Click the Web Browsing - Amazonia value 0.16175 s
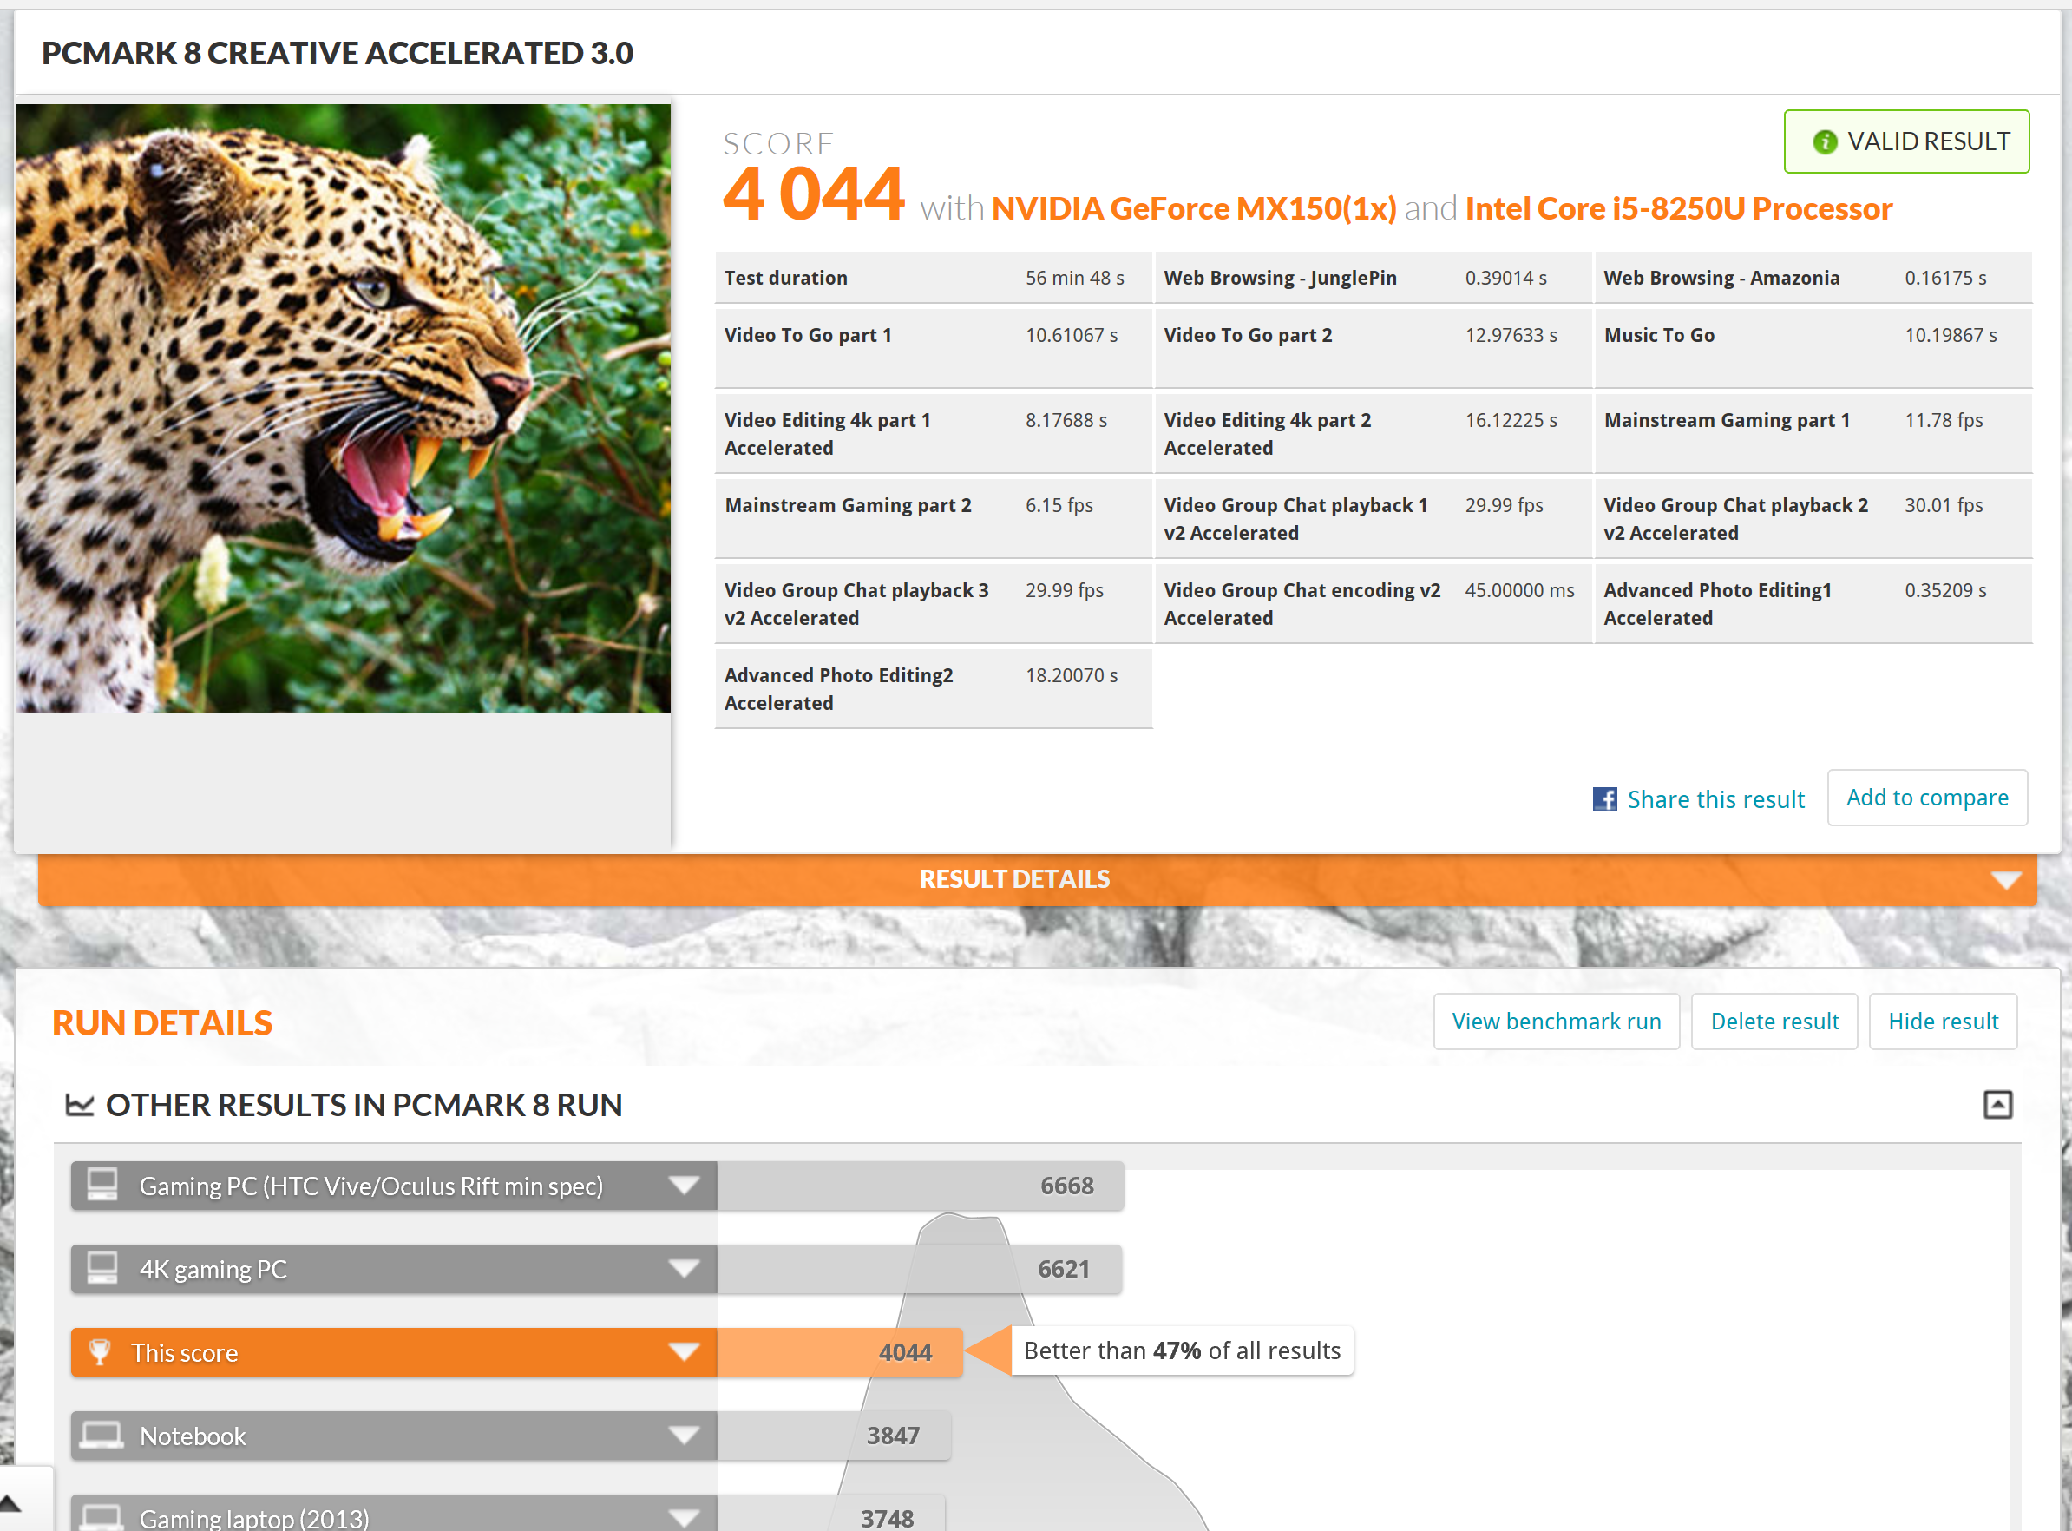Image resolution: width=2072 pixels, height=1531 pixels. coord(1945,278)
